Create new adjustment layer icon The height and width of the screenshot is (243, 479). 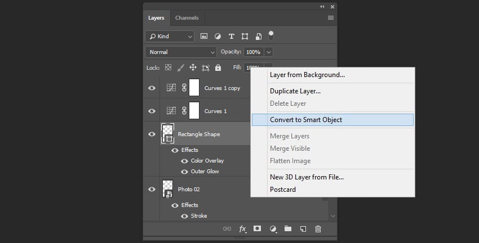[273, 229]
